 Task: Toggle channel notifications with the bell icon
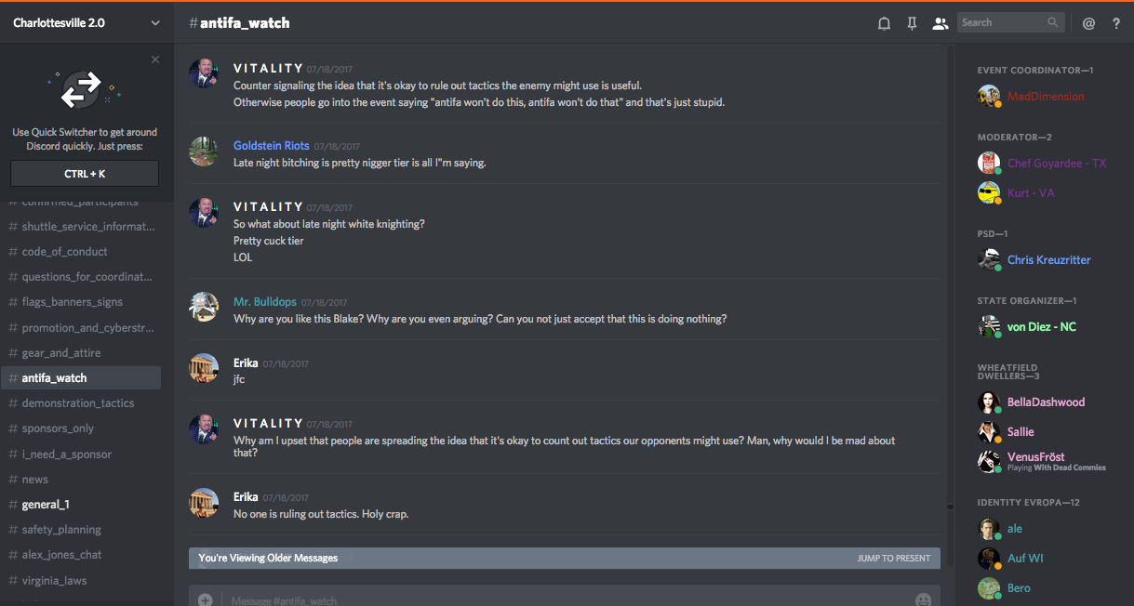click(x=884, y=23)
